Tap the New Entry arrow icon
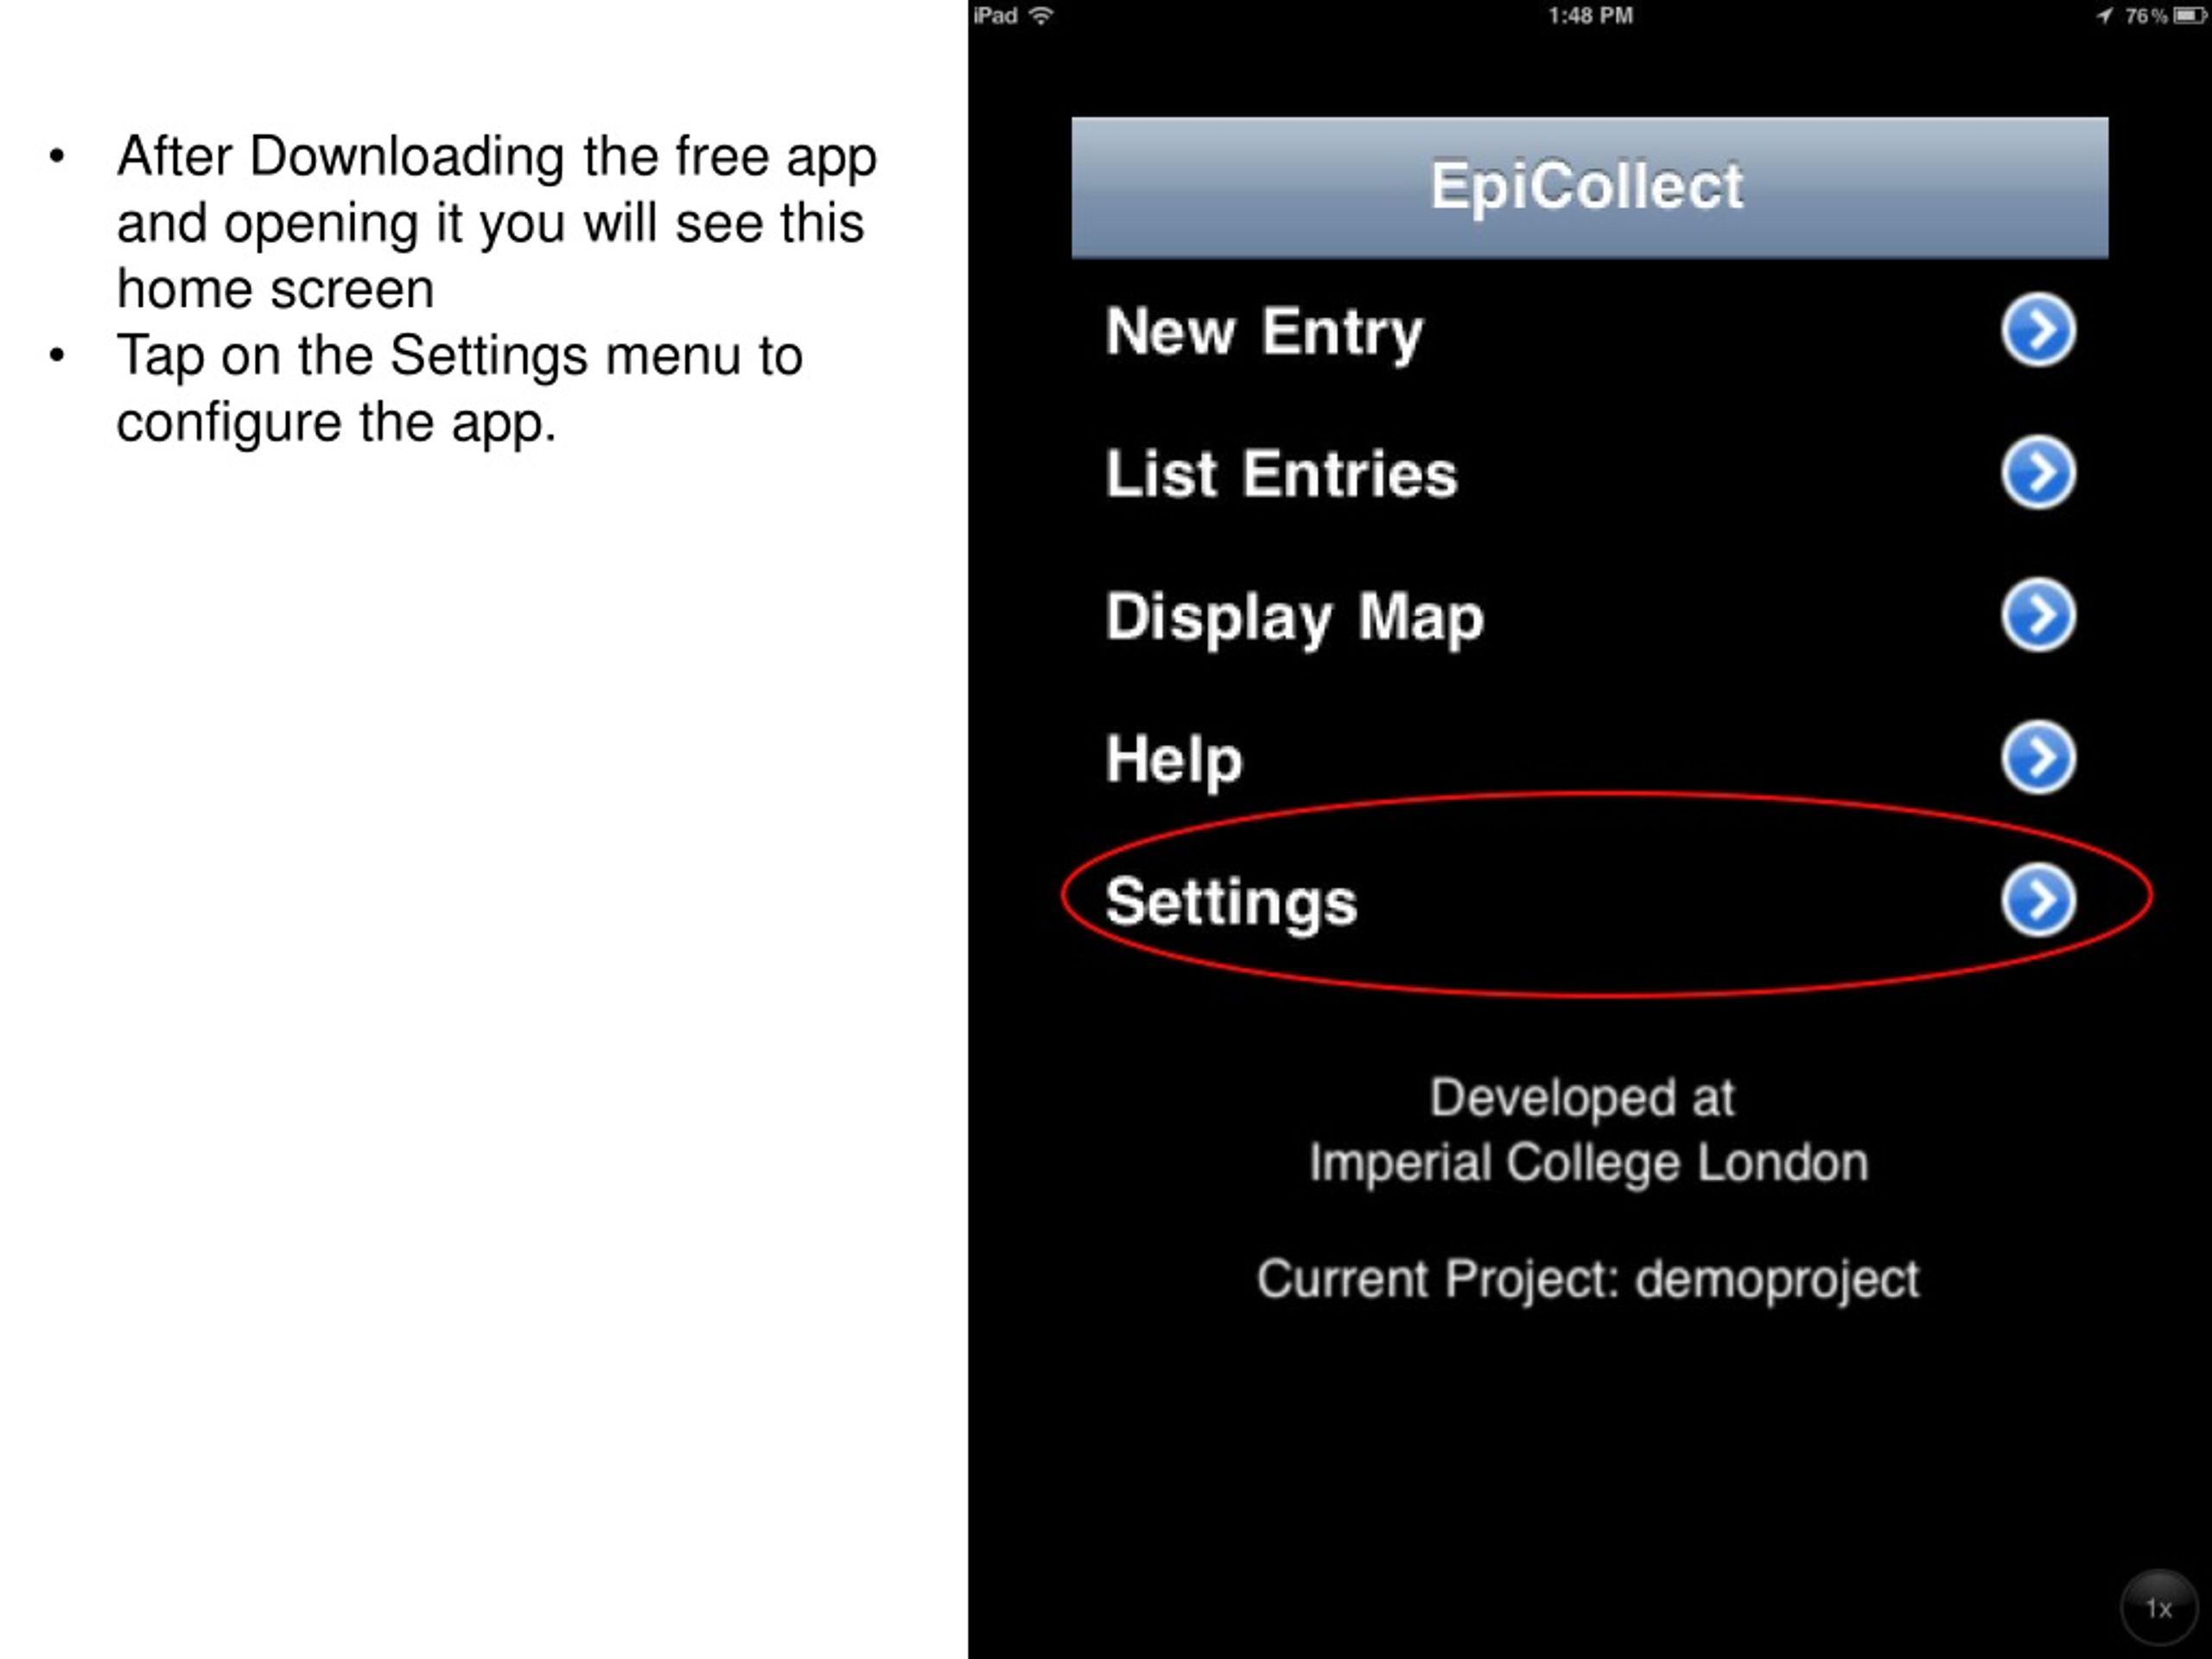This screenshot has width=2212, height=1659. pyautogui.click(x=2038, y=330)
